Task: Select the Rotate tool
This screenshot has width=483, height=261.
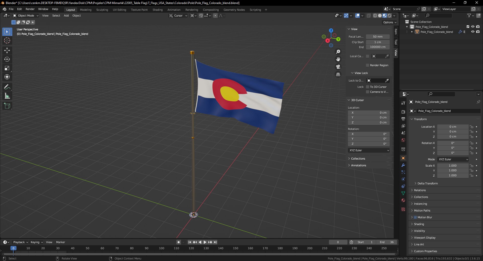Action: tap(7, 59)
